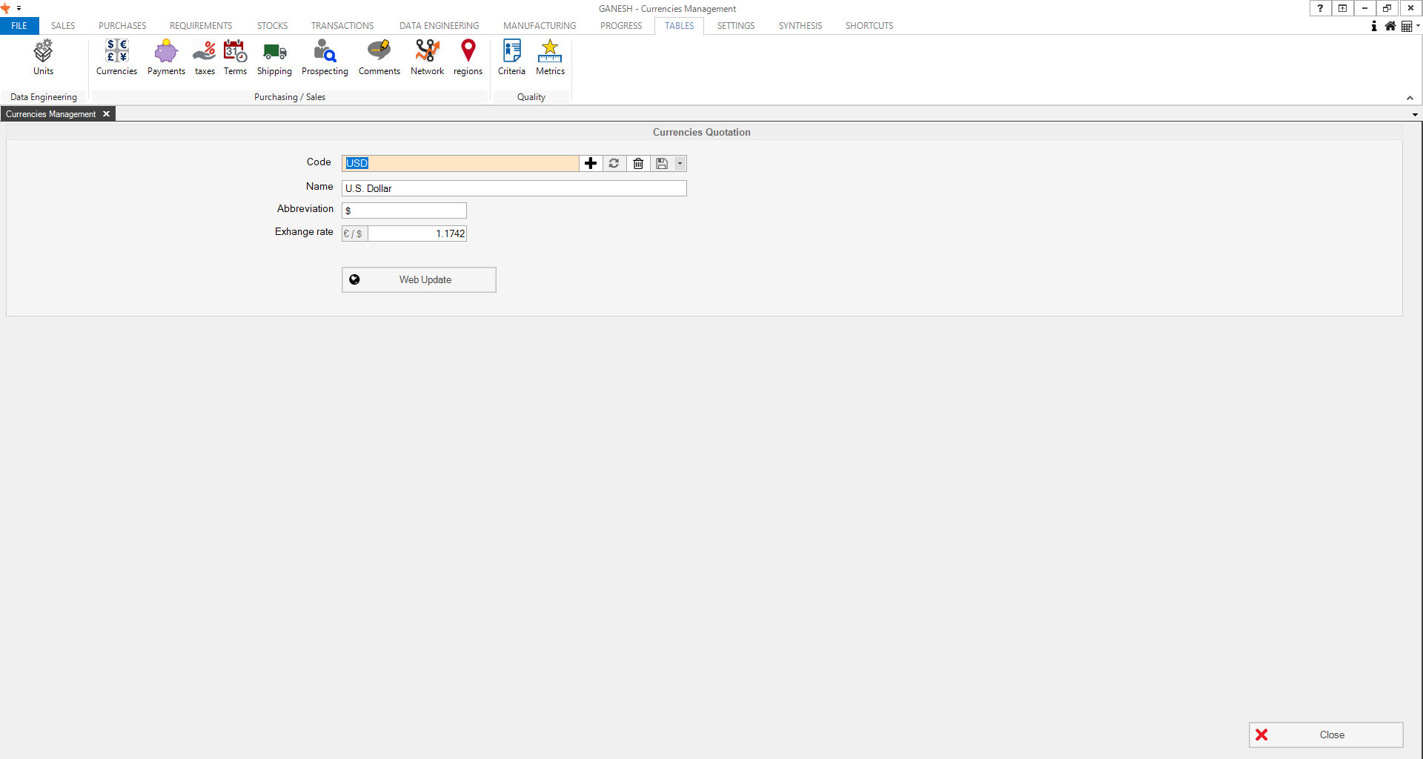Image resolution: width=1423 pixels, height=759 pixels.
Task: Open the Network icon
Action: [x=427, y=58]
